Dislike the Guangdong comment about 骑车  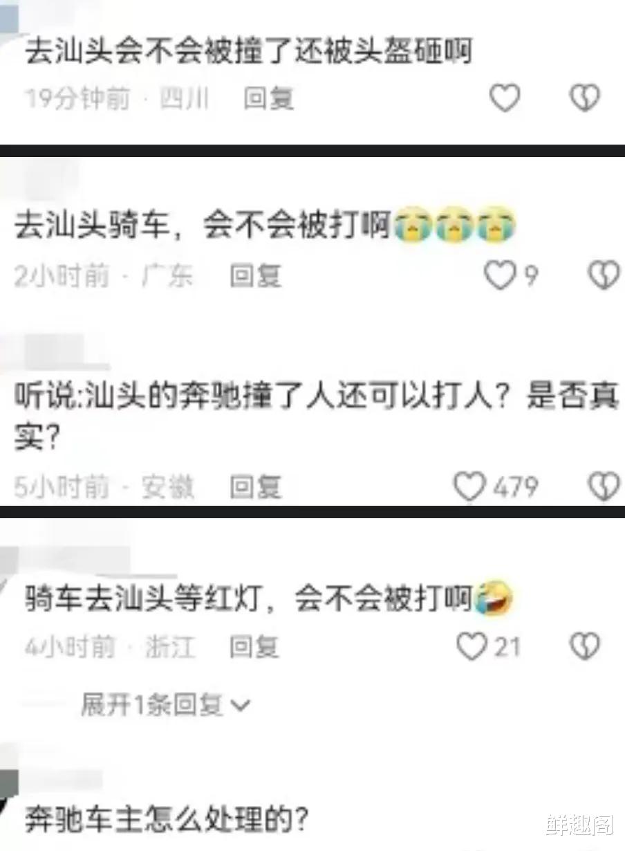[603, 276]
